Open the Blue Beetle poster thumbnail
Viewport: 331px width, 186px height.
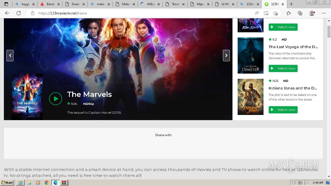coord(251,25)
